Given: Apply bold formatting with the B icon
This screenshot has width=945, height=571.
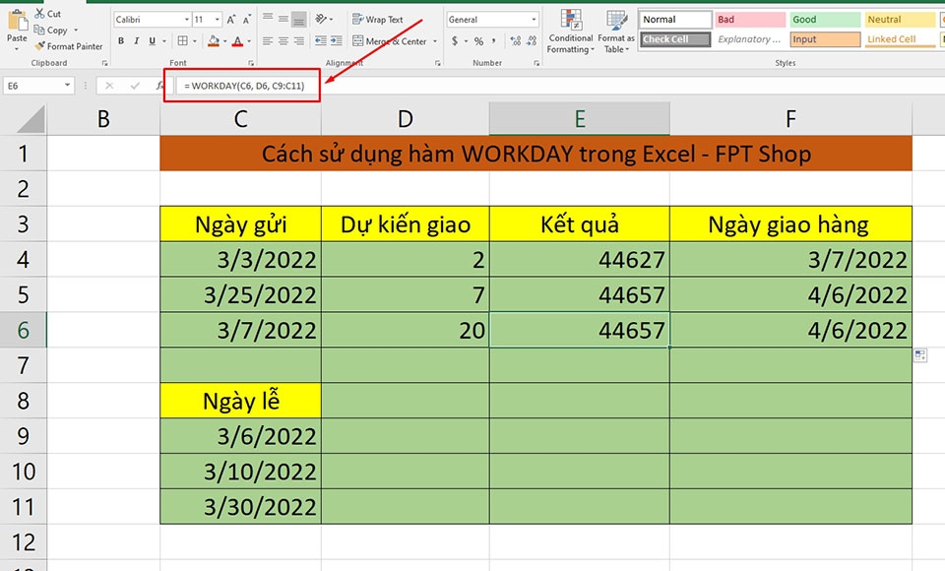Looking at the screenshot, I should [122, 41].
